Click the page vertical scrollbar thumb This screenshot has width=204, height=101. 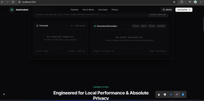pyautogui.click(x=203, y=24)
